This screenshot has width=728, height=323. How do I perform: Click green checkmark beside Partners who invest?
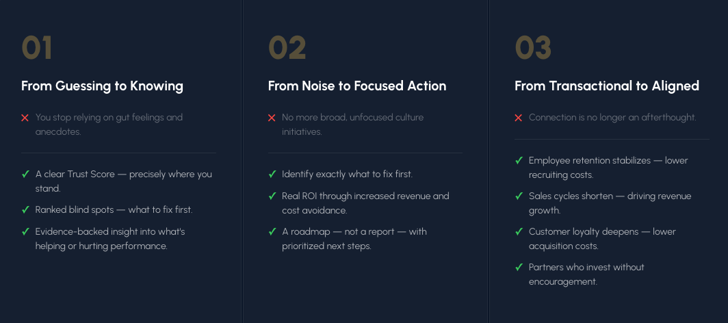[519, 267]
